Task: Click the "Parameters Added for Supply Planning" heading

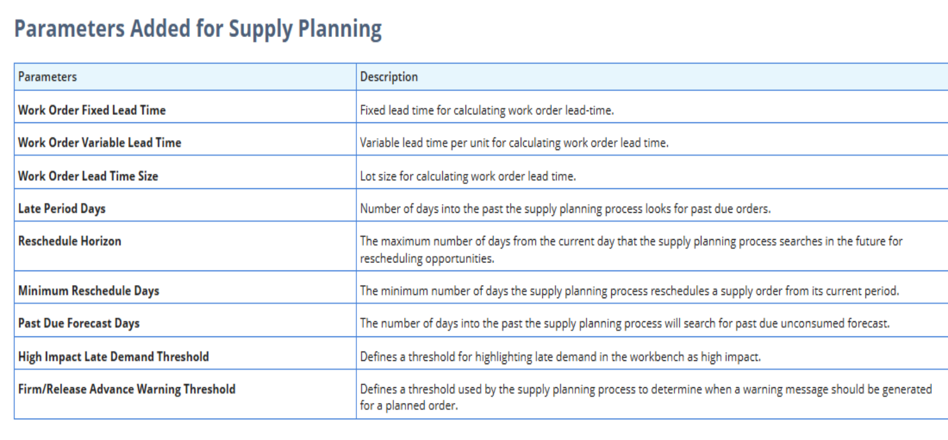Action: click(198, 30)
